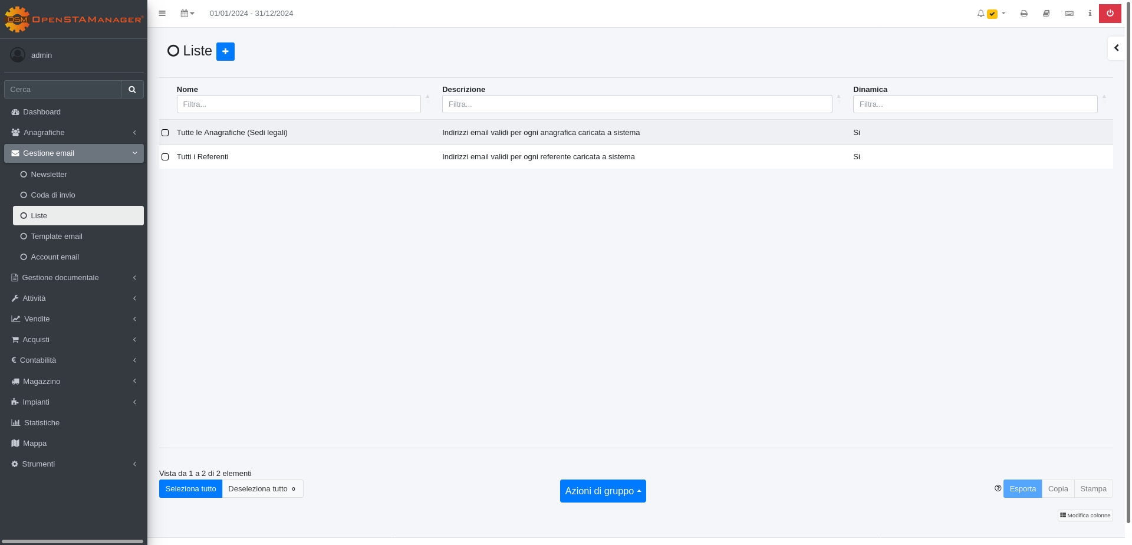This screenshot has height=545, width=1132.
Task: Click Seleziona tutto to select all rows
Action: pyautogui.click(x=190, y=489)
